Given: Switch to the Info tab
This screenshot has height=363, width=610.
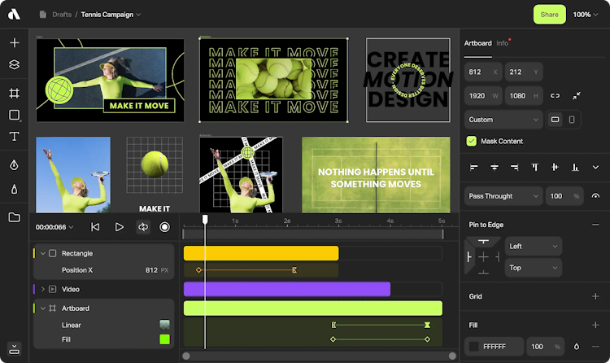Looking at the screenshot, I should (503, 43).
